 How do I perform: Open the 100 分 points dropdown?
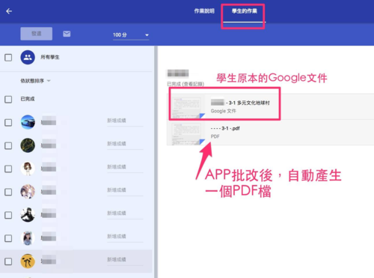(x=131, y=35)
